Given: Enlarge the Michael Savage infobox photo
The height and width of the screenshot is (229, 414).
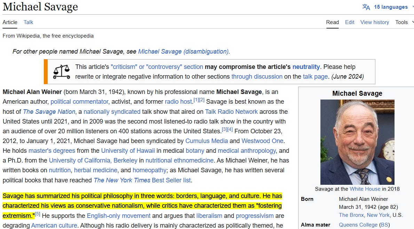Looking at the screenshot, I should [357, 142].
